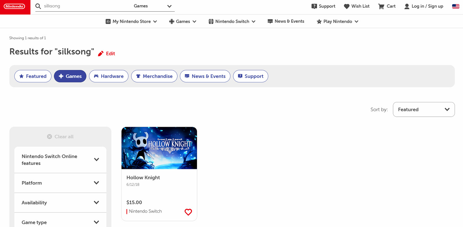Open the Cart icon
Viewport: 463px width, 227px height.
tap(381, 6)
